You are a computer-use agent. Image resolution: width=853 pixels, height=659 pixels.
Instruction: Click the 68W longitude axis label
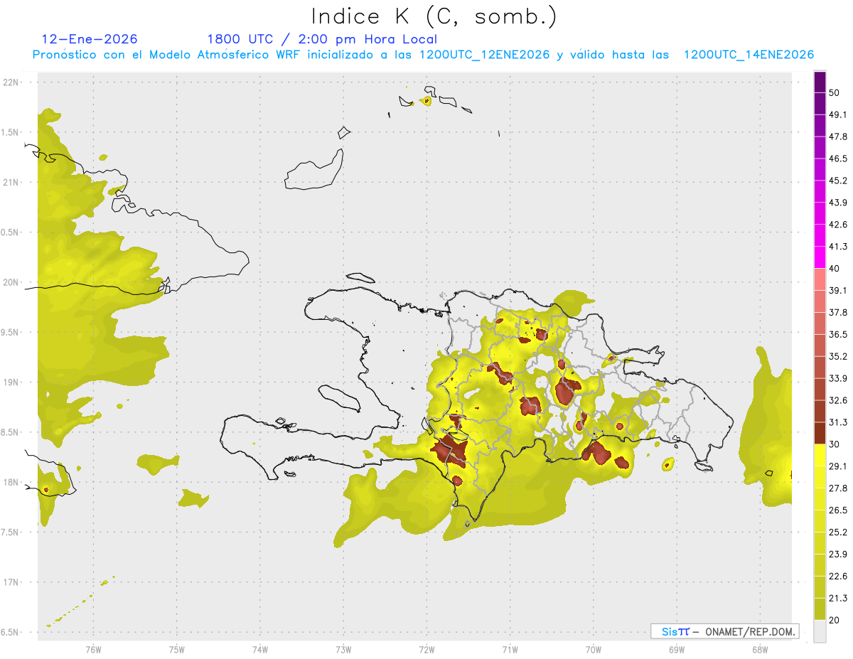pos(759,649)
